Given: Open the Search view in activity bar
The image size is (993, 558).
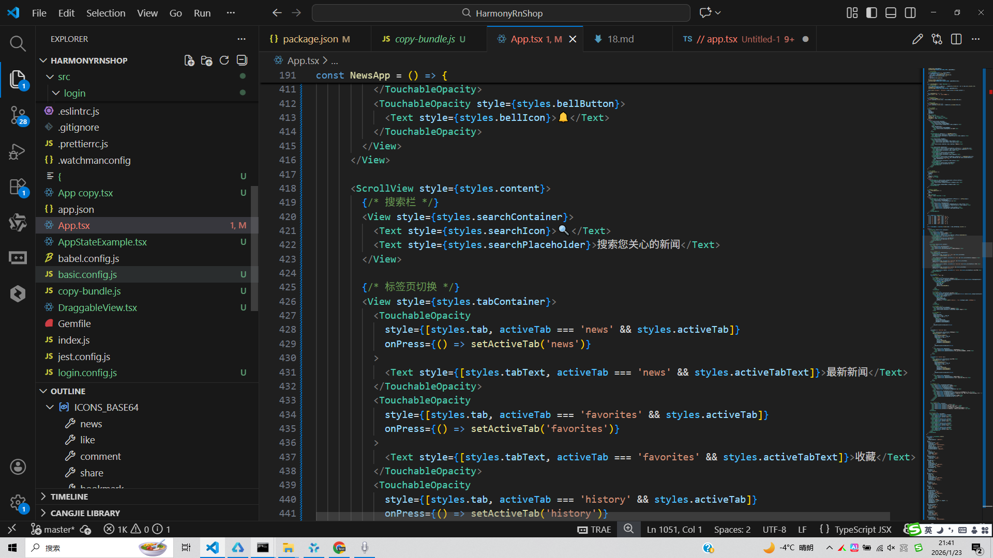Looking at the screenshot, I should (18, 43).
